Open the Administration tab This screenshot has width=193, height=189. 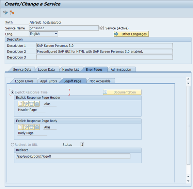coord(121,70)
